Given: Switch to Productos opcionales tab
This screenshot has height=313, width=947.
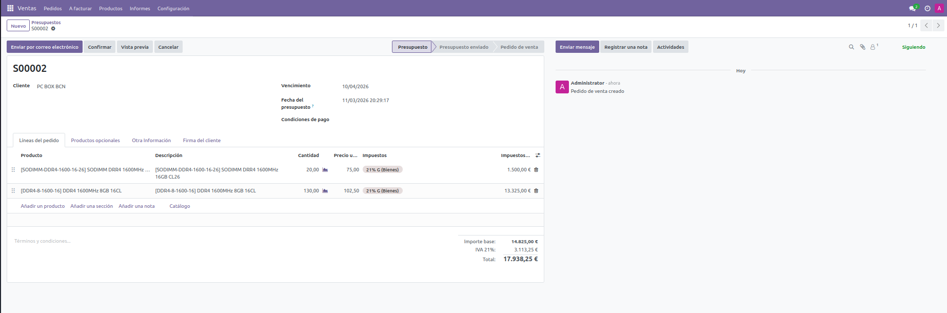Looking at the screenshot, I should pyautogui.click(x=95, y=141).
